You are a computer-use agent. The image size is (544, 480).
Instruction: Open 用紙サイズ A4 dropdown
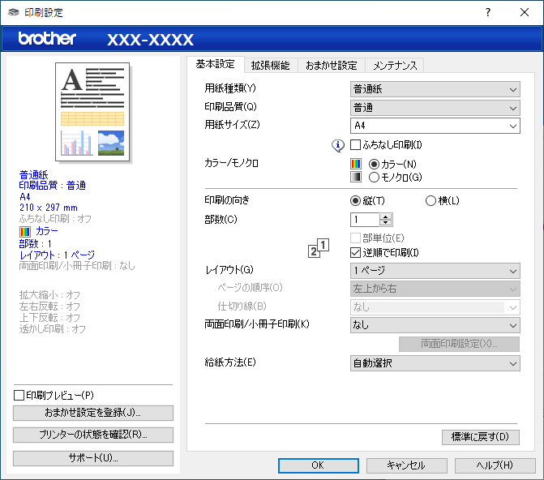[435, 126]
